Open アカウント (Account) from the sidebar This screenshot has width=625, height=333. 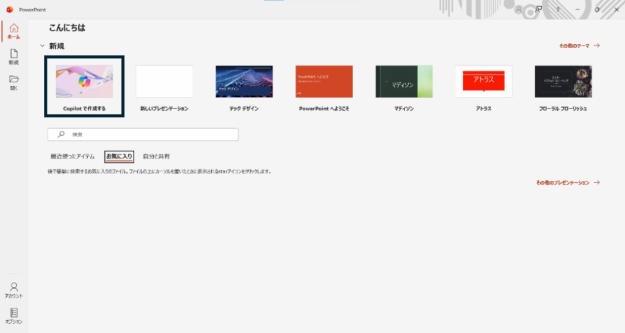(x=13, y=289)
